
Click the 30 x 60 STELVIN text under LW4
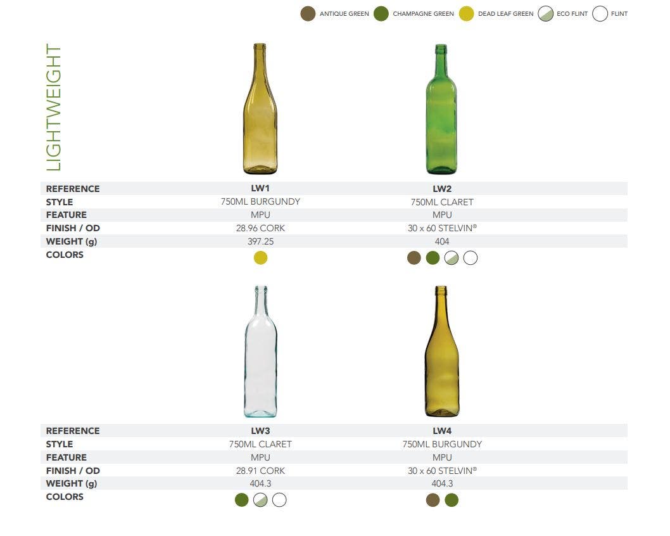tap(442, 471)
